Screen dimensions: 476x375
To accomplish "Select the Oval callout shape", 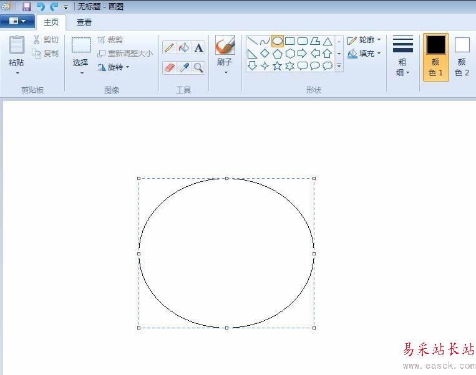I will (315, 66).
